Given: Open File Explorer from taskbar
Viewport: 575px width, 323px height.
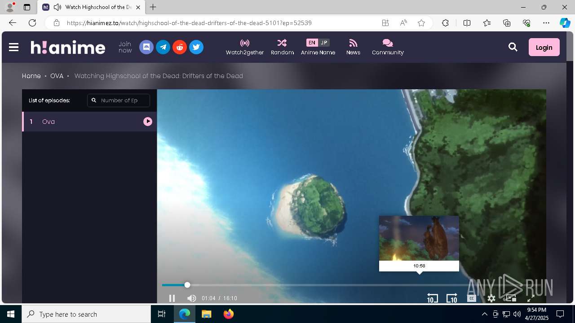Looking at the screenshot, I should pos(206,314).
